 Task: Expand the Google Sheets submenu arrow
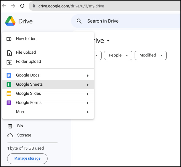[88, 85]
